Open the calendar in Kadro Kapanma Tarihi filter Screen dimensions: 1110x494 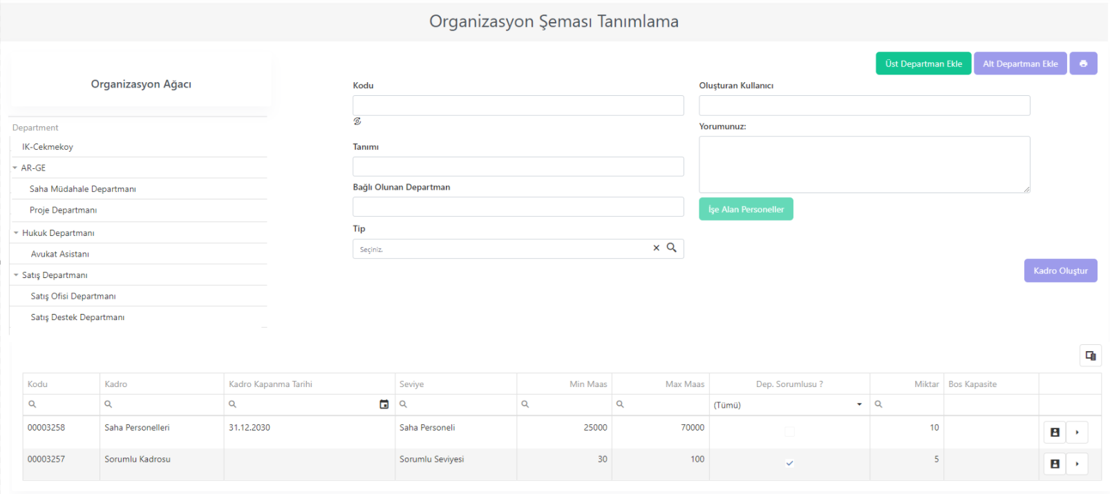[x=384, y=404]
